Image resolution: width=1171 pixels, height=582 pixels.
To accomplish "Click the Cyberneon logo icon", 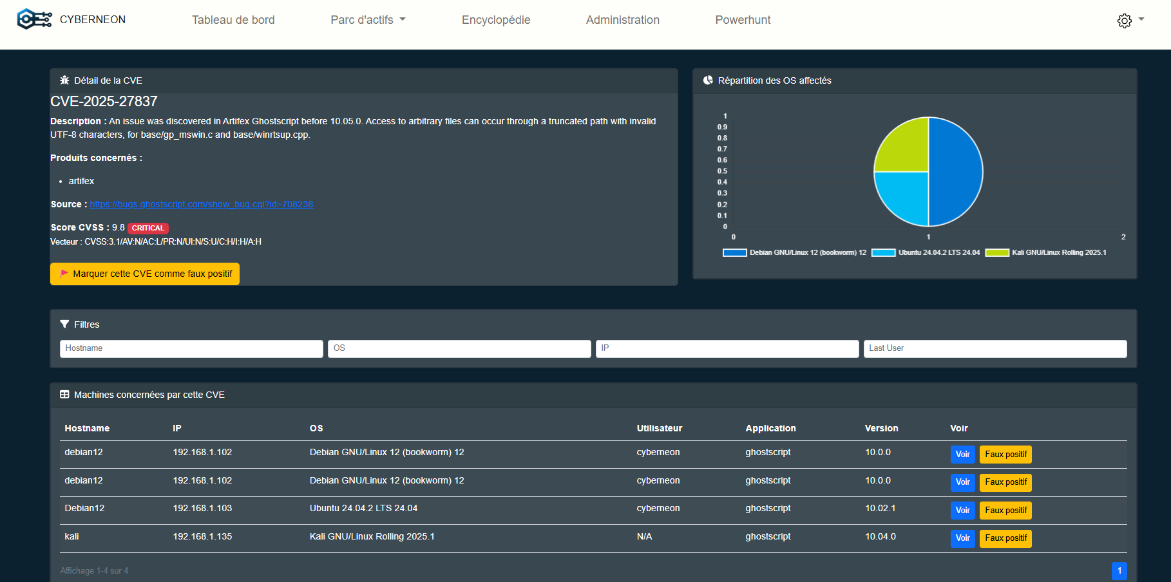I will 34,19.
